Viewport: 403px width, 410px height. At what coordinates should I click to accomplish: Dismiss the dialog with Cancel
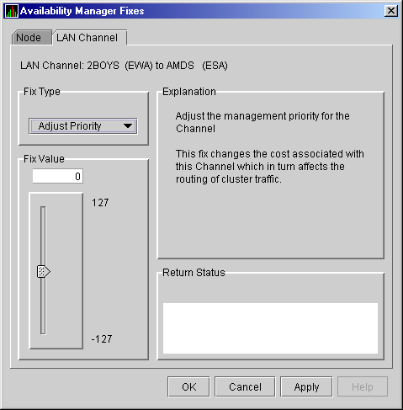pyautogui.click(x=245, y=386)
